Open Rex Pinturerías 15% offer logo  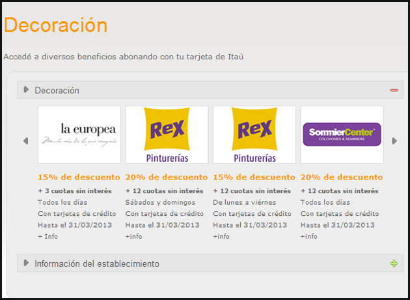tap(254, 134)
